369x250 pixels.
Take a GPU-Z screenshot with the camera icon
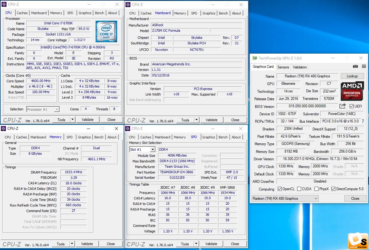coord(355,67)
